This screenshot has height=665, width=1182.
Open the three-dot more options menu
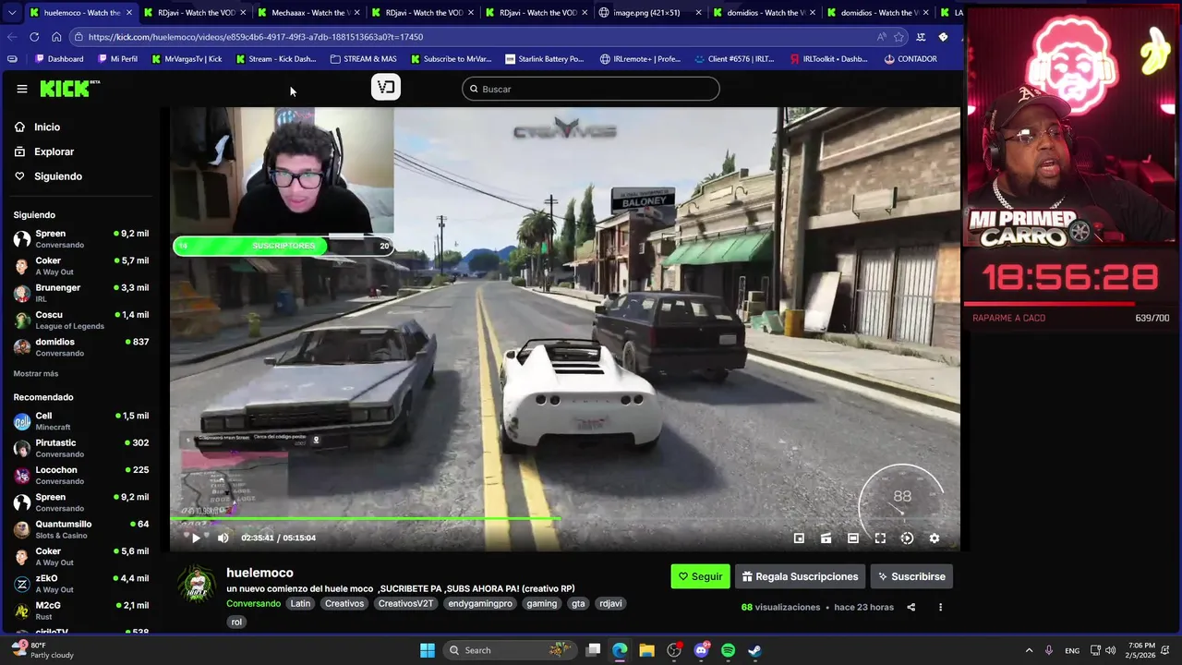click(x=940, y=607)
